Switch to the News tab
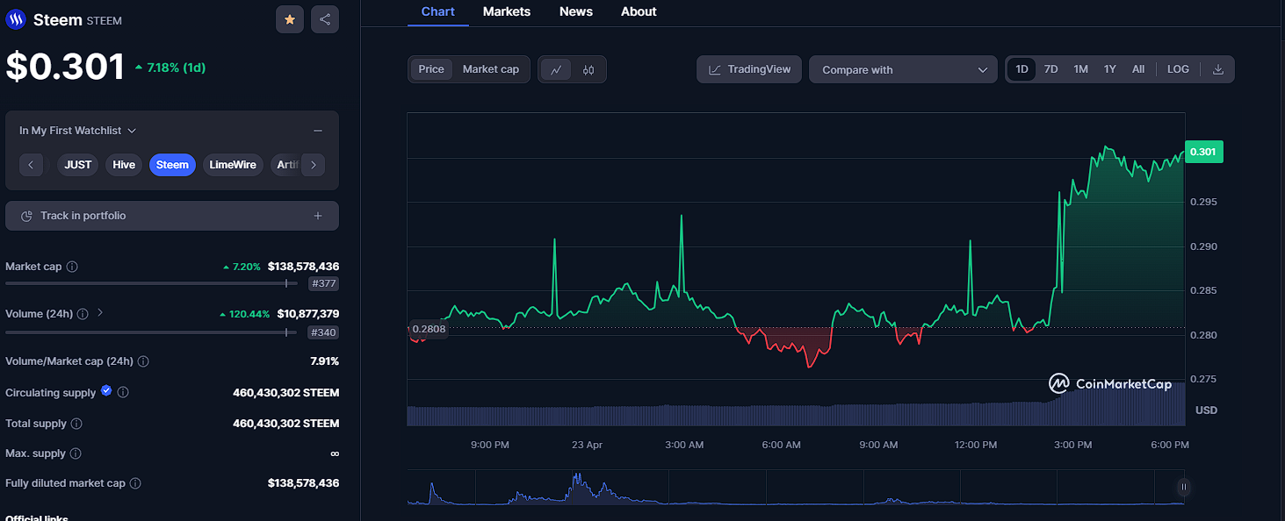This screenshot has width=1285, height=521. pyautogui.click(x=576, y=11)
